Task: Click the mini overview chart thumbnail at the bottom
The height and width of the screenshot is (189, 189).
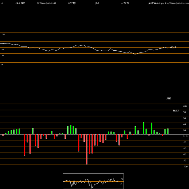Action: pyautogui.click(x=93, y=181)
